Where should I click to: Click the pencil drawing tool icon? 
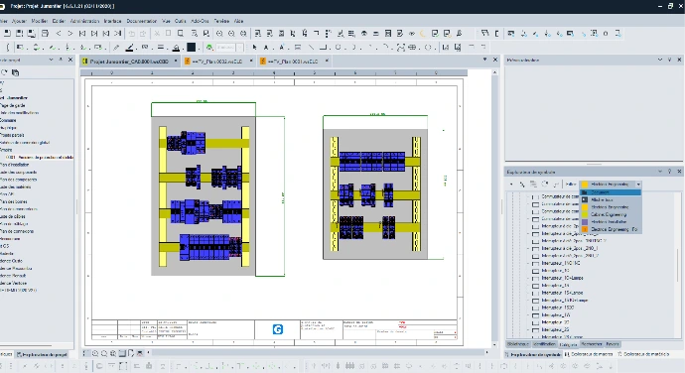click(116, 48)
